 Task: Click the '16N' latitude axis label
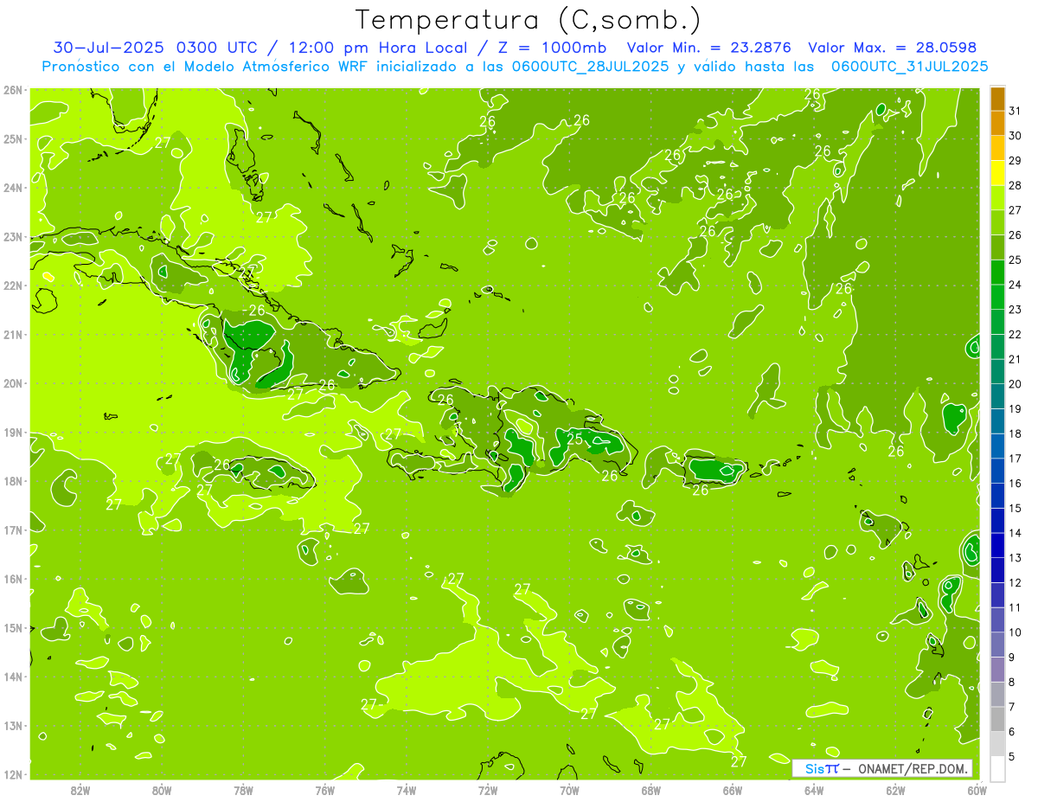point(12,579)
